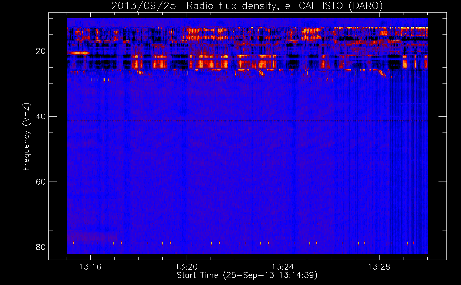
Task: Click the 13:20 time tick label
Action: click(x=186, y=267)
